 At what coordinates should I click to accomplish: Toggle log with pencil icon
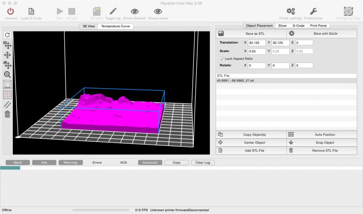[x=113, y=11]
